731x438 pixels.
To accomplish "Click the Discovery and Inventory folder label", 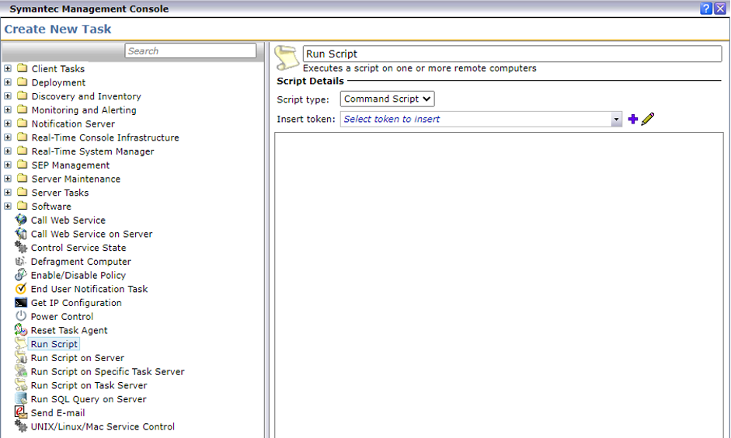I will 86,96.
